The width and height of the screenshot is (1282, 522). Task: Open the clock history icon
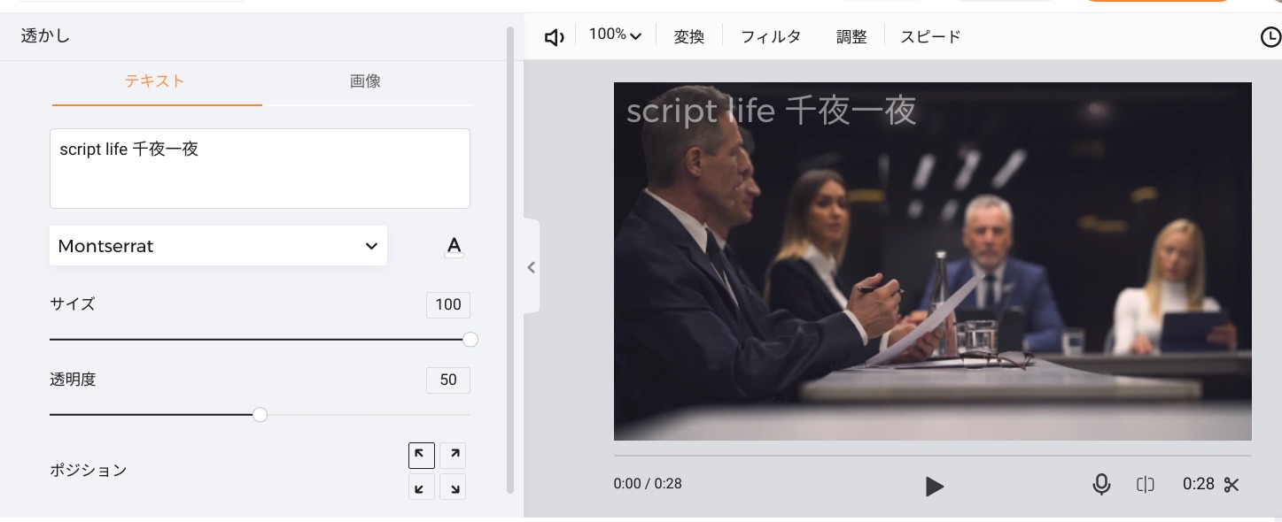[1270, 37]
